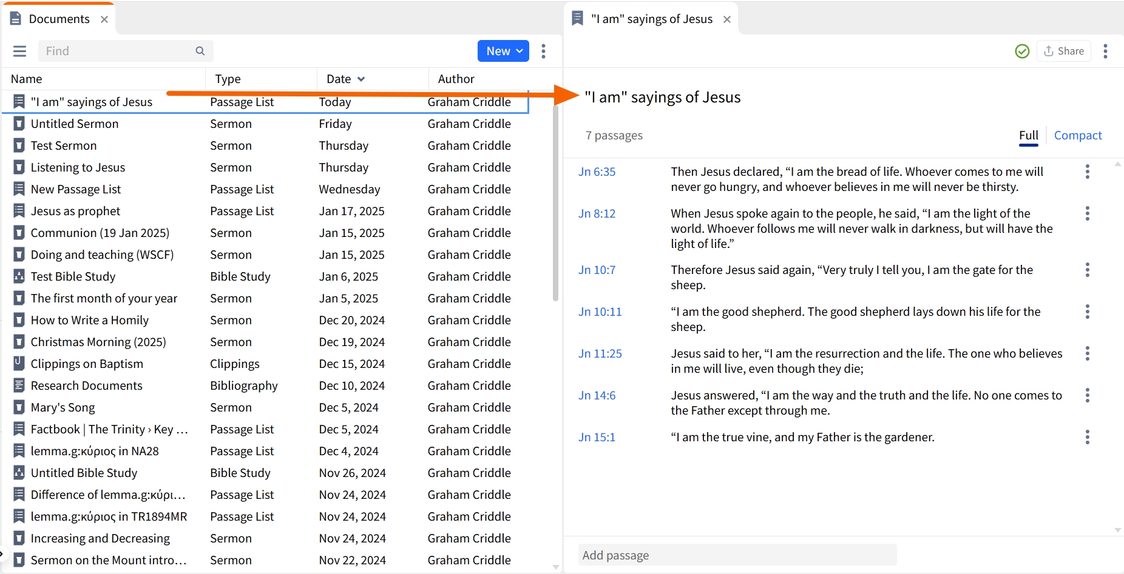Screen dimensions: 1124x574
Task: Click the passage list icon beside lemma.g:κύριος in NA28
Action: click(x=19, y=451)
